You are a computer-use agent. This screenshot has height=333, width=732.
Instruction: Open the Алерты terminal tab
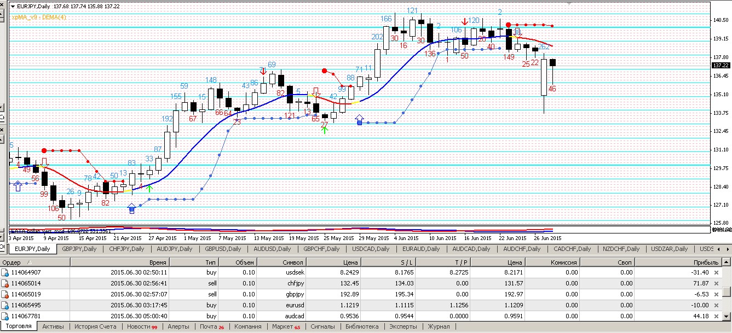coord(178,326)
